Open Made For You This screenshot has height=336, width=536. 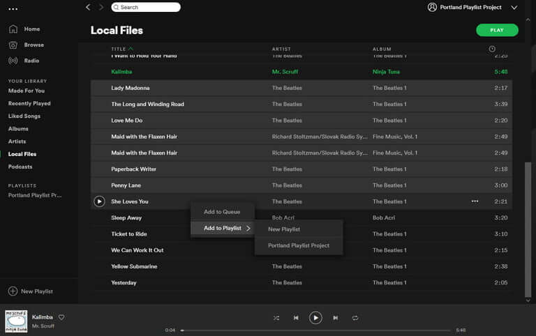(x=27, y=91)
